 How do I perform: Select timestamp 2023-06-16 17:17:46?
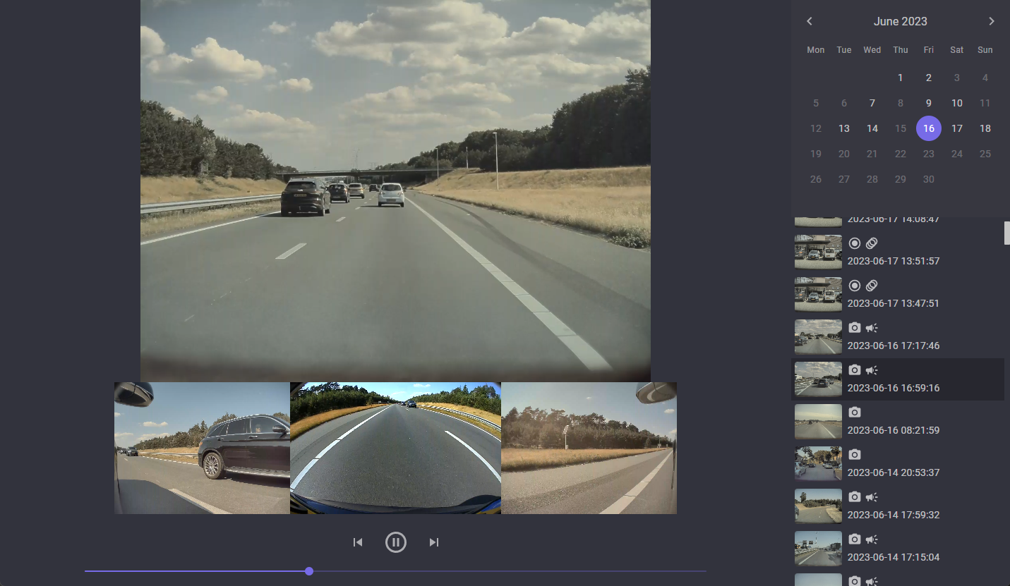(894, 346)
